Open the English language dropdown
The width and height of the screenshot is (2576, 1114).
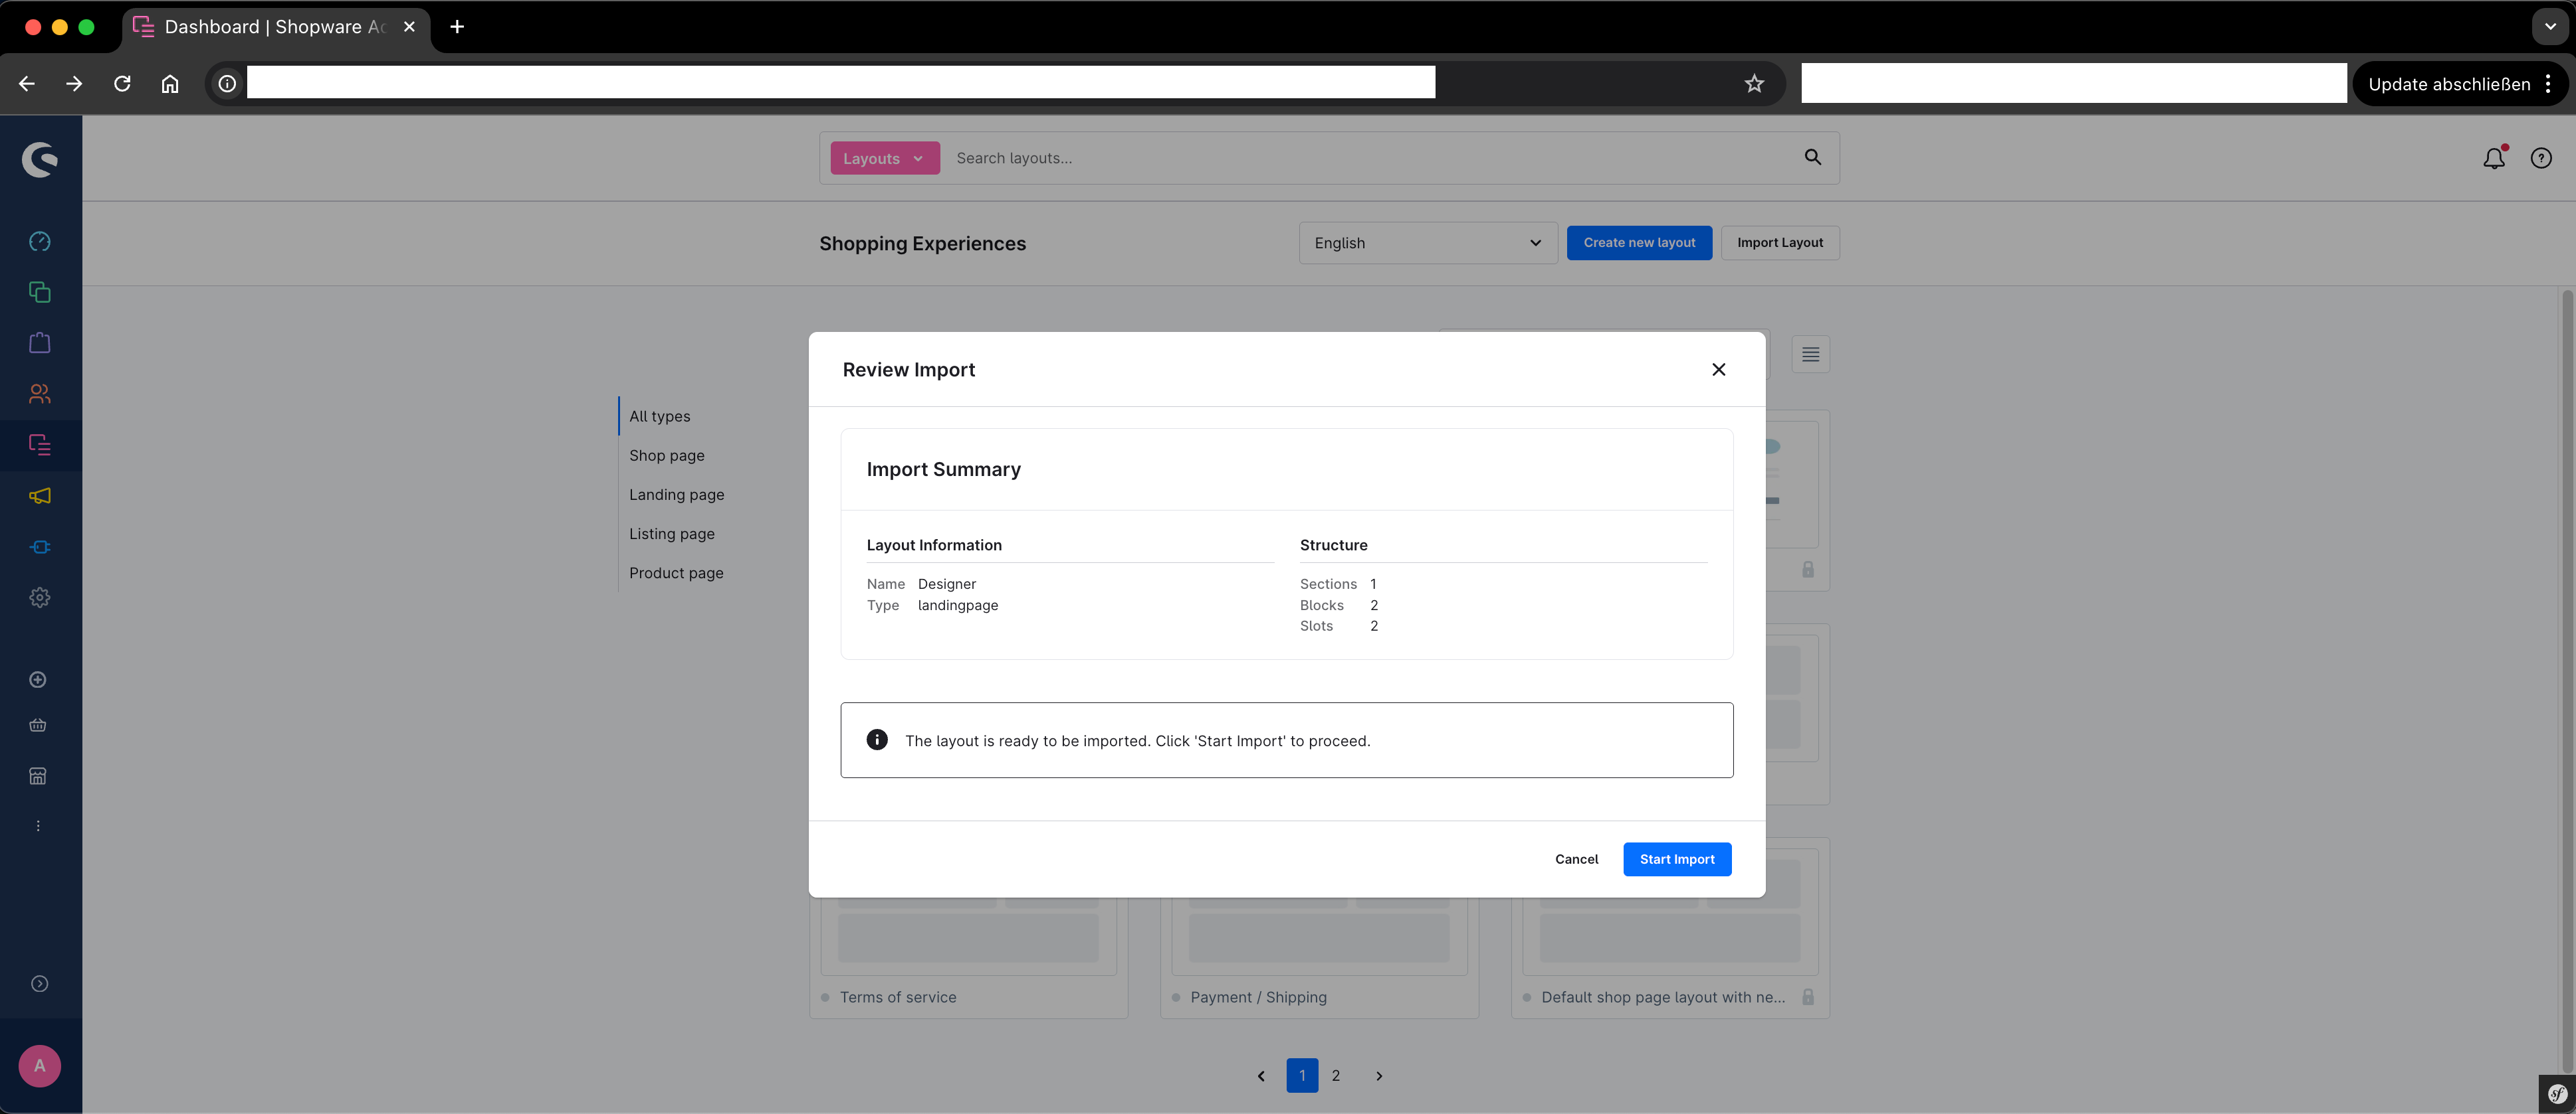coord(1427,243)
